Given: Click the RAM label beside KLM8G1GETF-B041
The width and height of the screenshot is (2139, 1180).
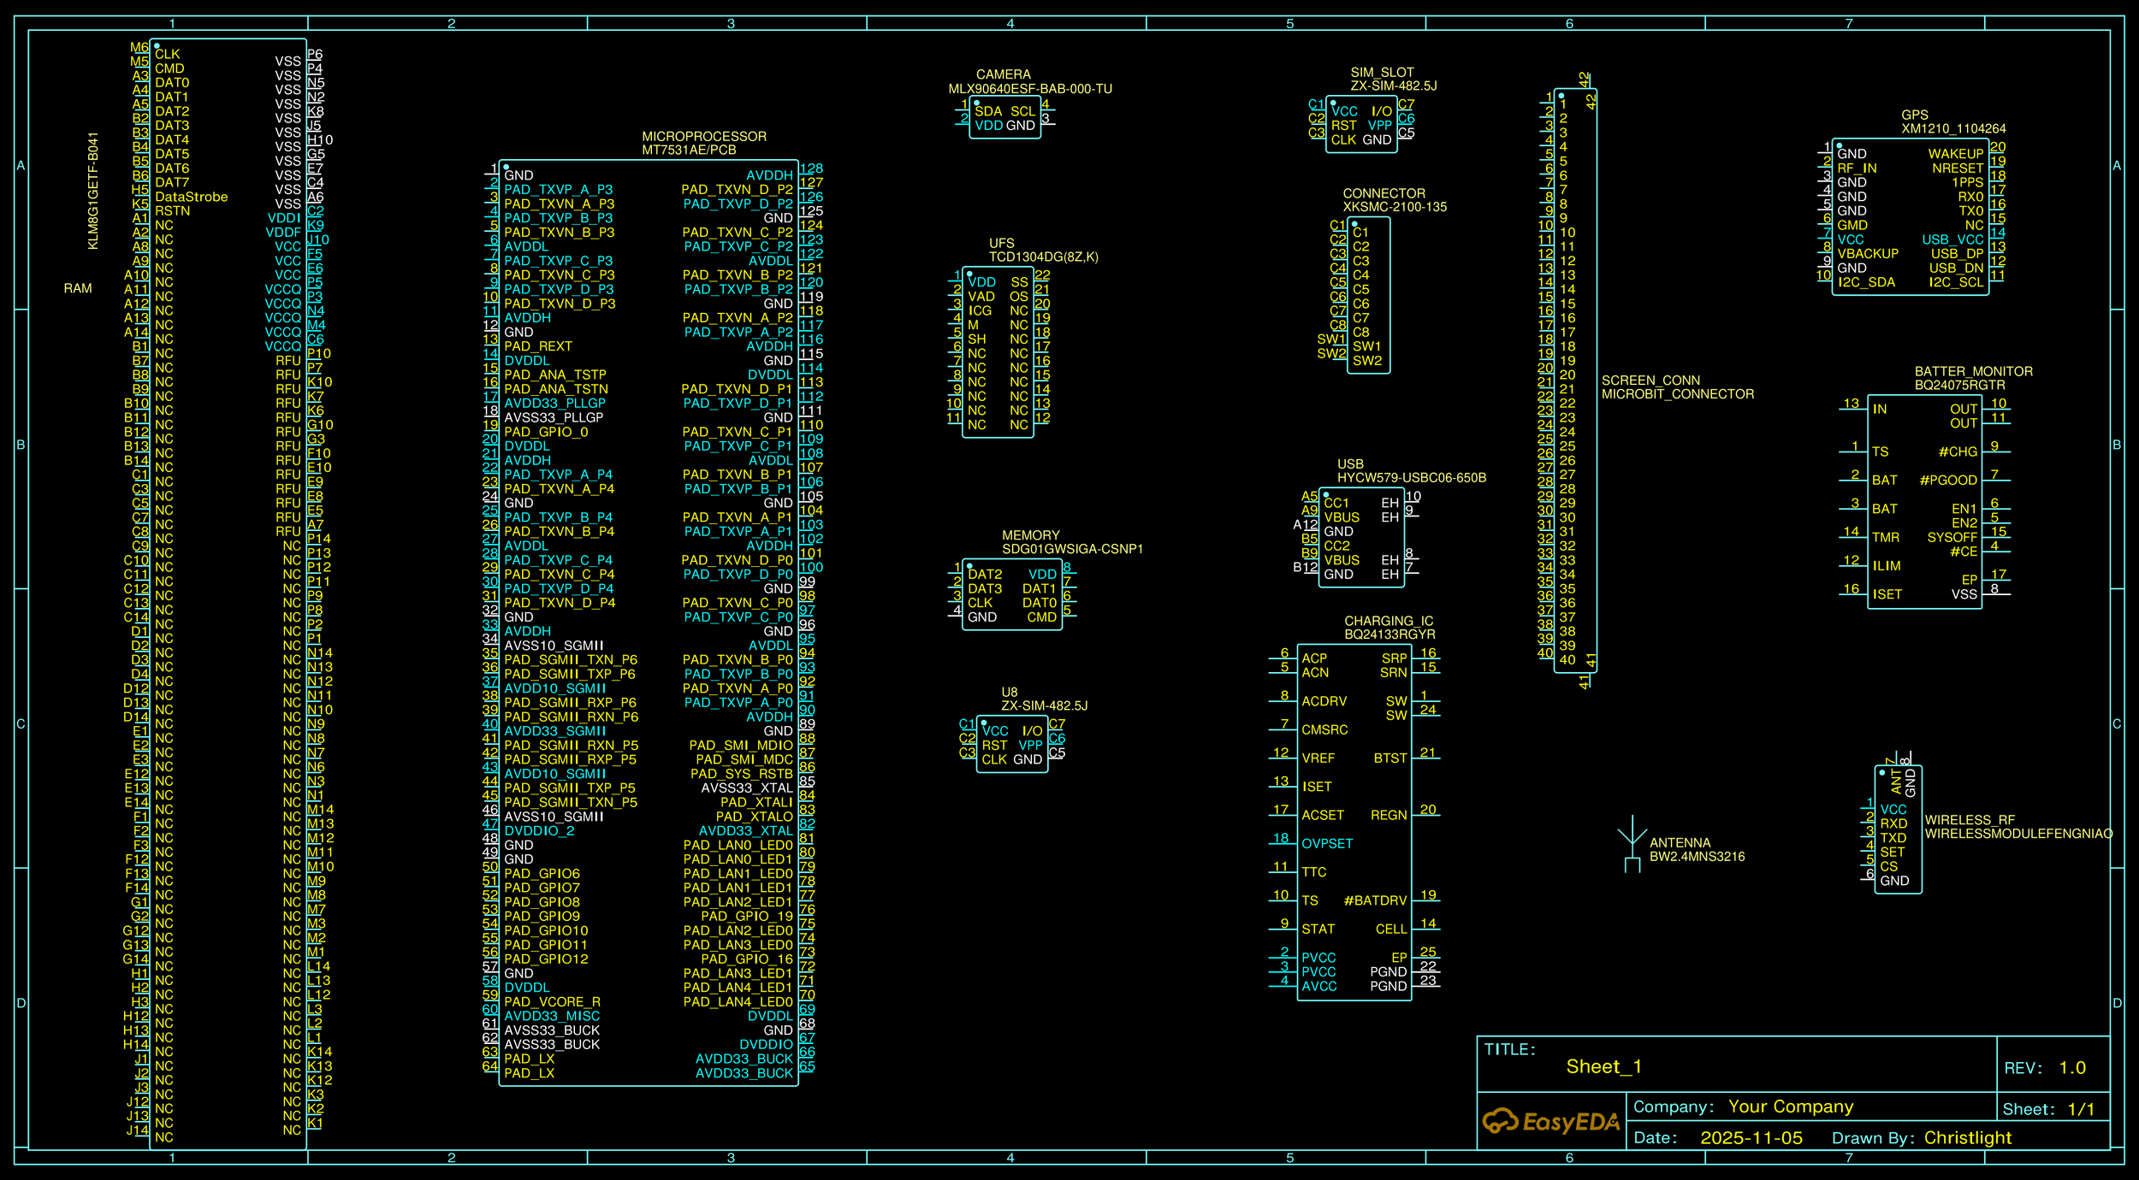Looking at the screenshot, I should [x=78, y=289].
